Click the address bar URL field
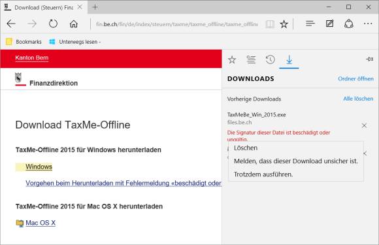 (x=177, y=24)
